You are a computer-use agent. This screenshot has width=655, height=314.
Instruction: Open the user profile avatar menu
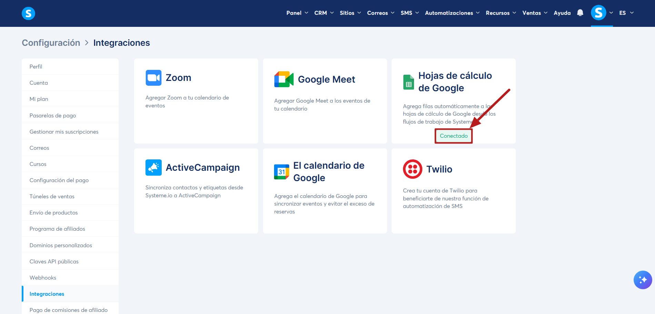click(598, 13)
